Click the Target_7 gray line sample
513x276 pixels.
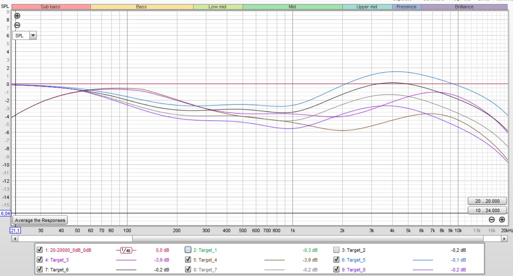(274, 270)
